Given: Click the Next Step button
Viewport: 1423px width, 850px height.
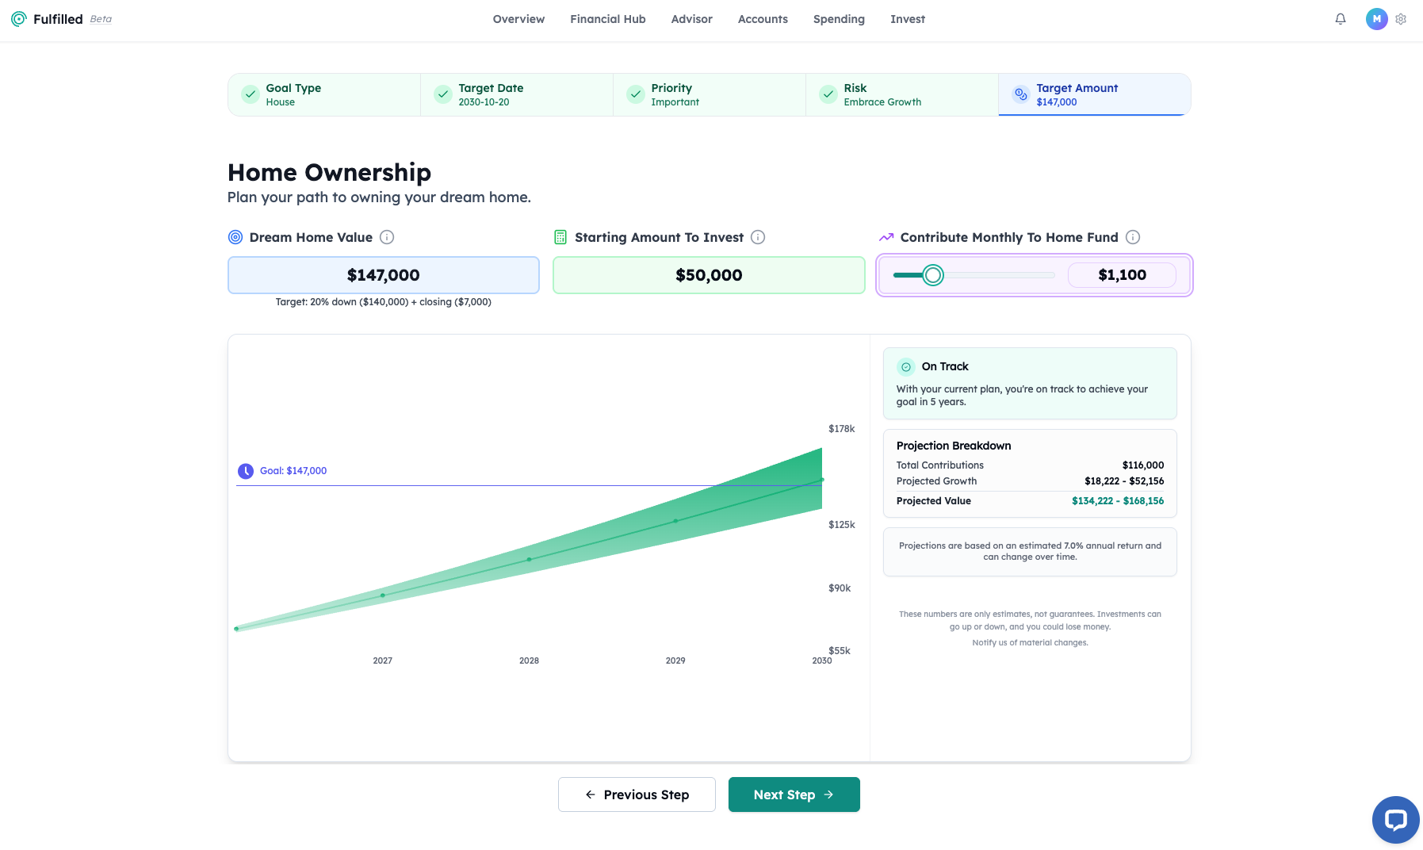Looking at the screenshot, I should tap(794, 794).
